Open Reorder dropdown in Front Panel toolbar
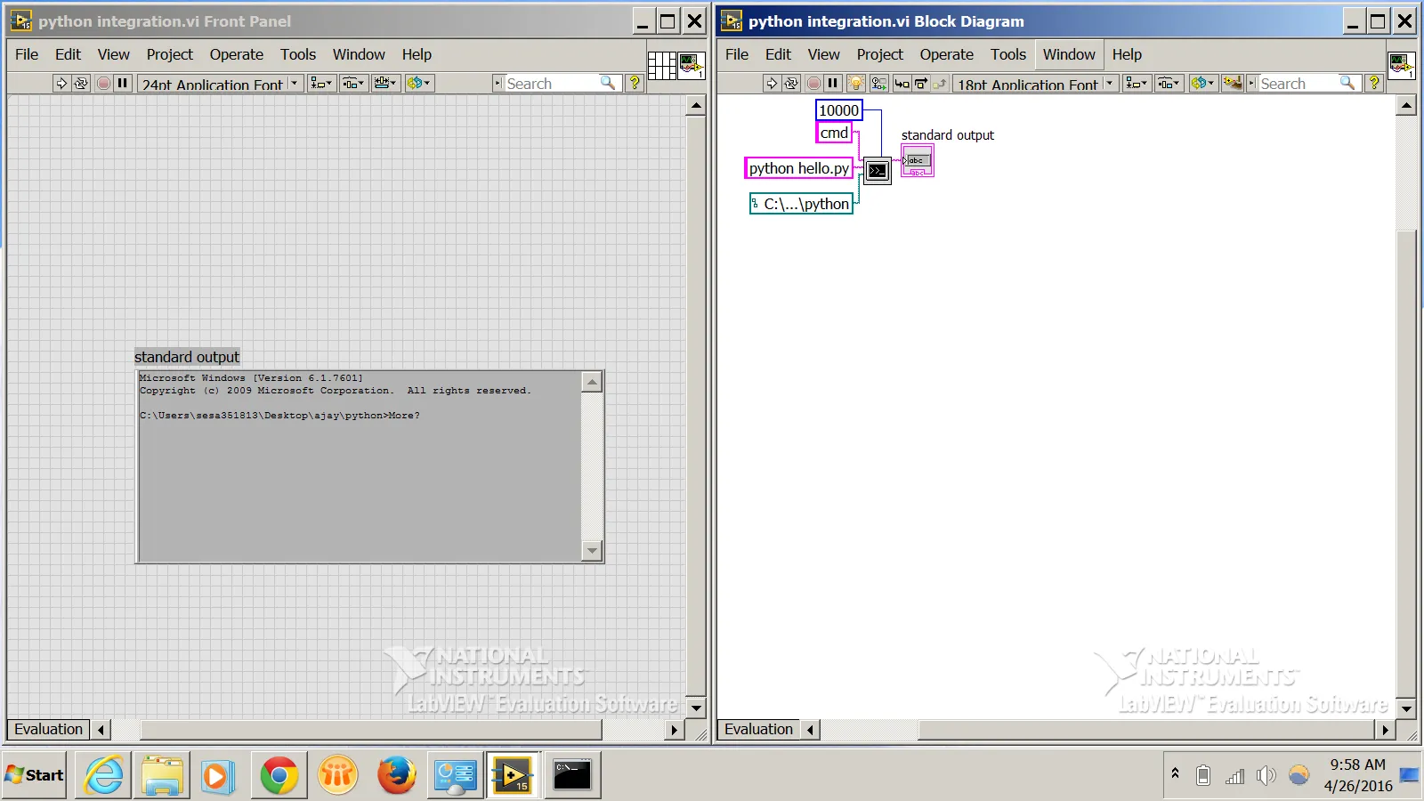The width and height of the screenshot is (1424, 801). point(418,83)
